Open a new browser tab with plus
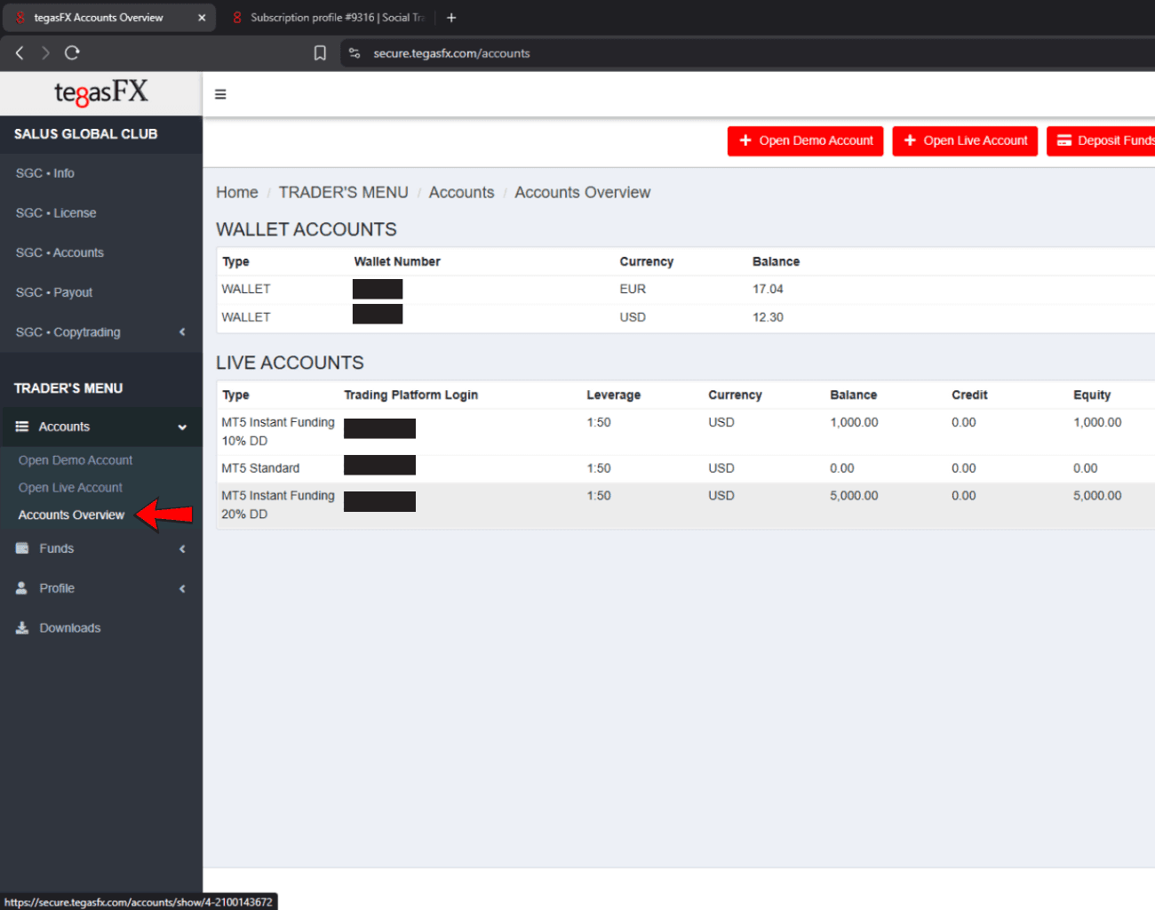1155x910 pixels. pos(451,18)
